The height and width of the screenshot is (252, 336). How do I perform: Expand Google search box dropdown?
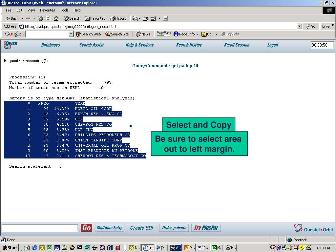click(71, 34)
